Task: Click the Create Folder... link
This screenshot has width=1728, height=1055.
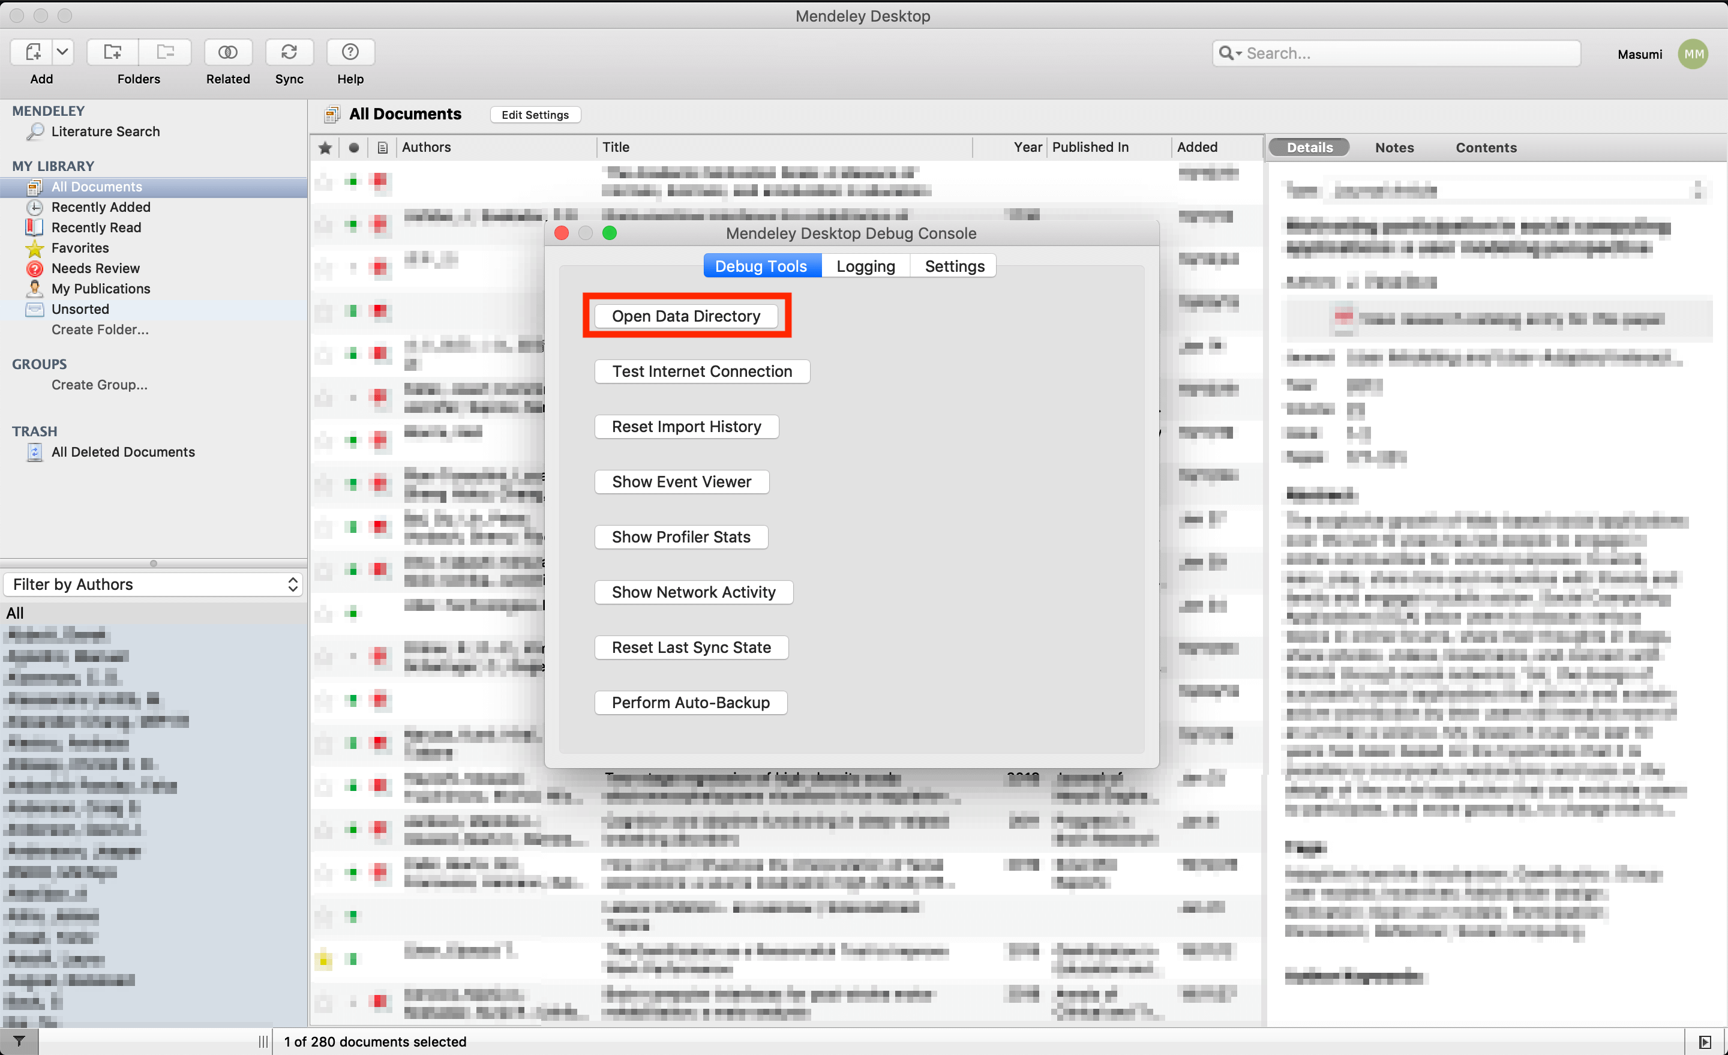Action: click(x=100, y=329)
